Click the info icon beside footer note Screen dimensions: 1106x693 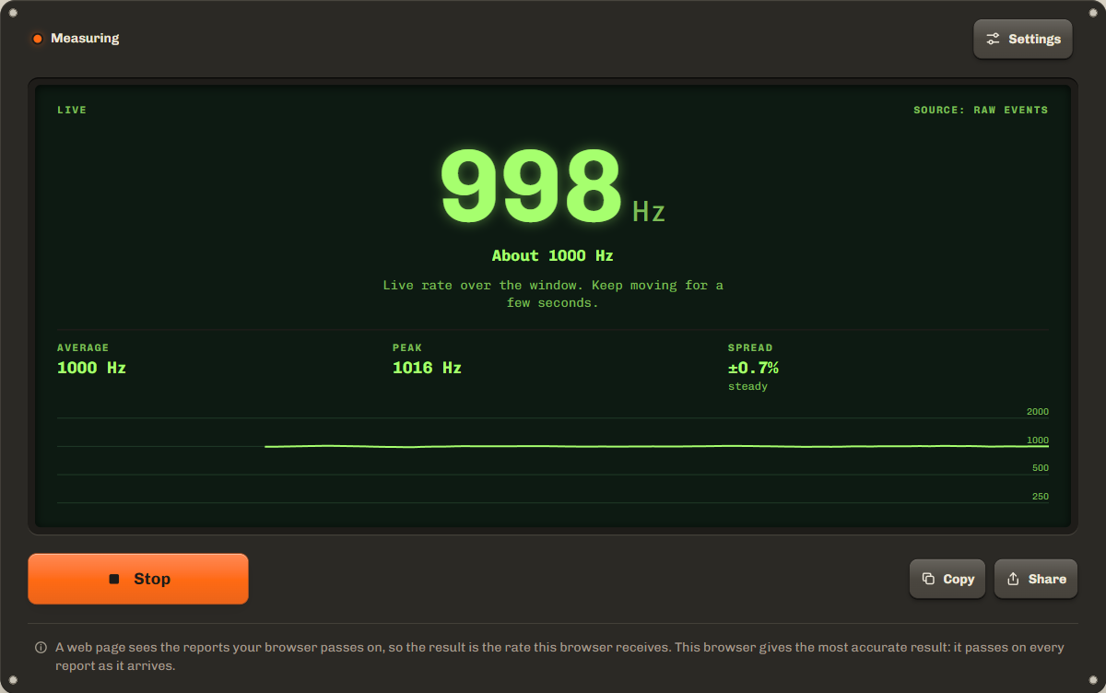coord(41,647)
